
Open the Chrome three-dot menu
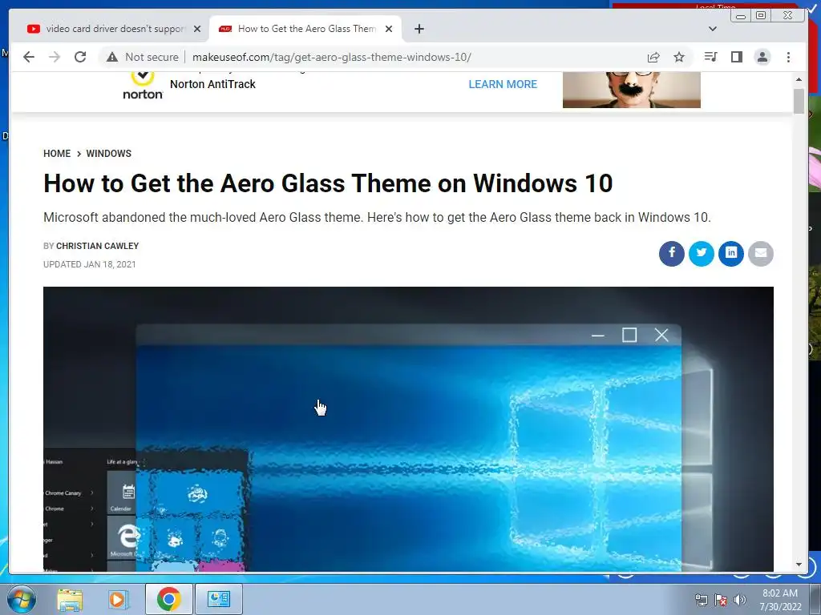click(x=789, y=57)
